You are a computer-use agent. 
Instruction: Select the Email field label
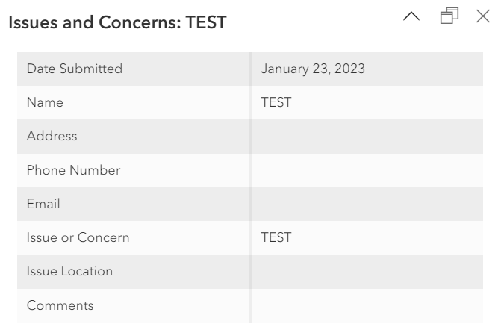[x=43, y=204]
